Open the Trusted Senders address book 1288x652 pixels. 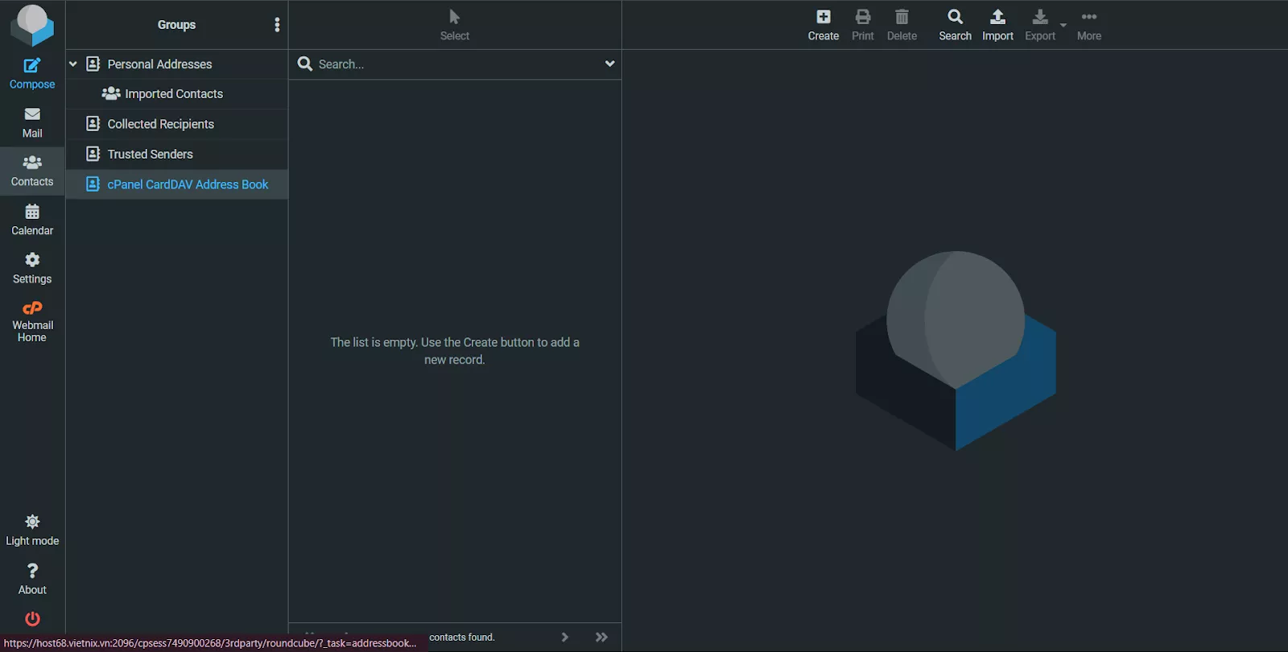[151, 155]
